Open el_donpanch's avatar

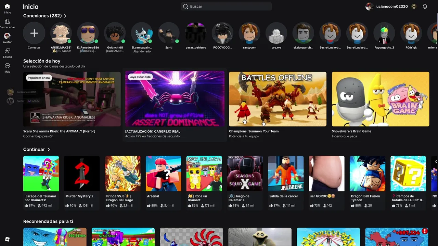(304, 33)
